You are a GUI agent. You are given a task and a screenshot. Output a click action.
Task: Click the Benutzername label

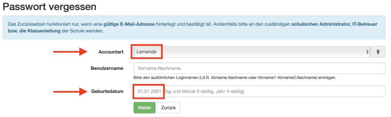point(107,68)
